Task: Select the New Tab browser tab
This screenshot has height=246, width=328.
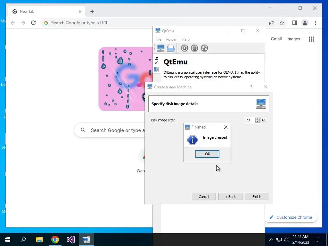Action: pyautogui.click(x=47, y=12)
